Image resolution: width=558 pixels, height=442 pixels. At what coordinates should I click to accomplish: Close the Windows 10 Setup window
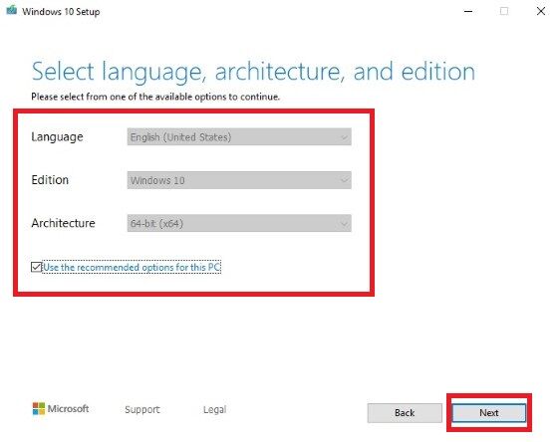point(541,11)
